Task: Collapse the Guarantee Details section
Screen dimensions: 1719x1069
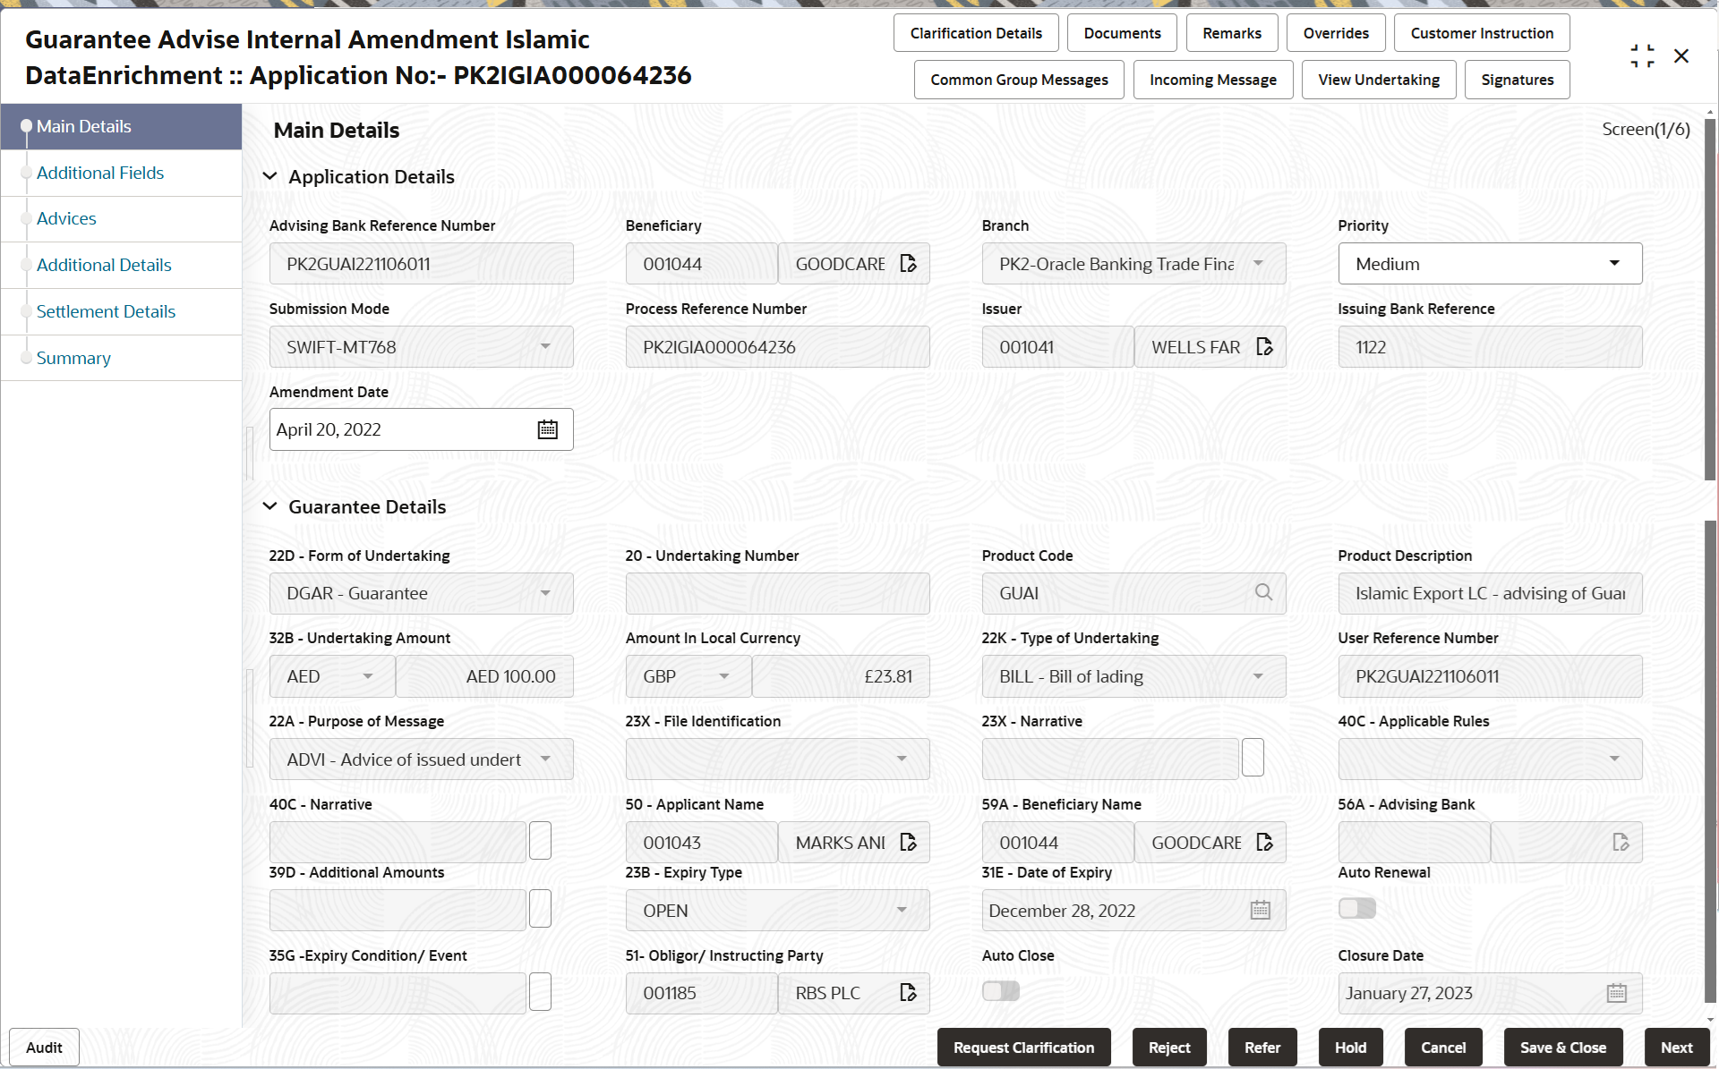Action: [x=269, y=507]
